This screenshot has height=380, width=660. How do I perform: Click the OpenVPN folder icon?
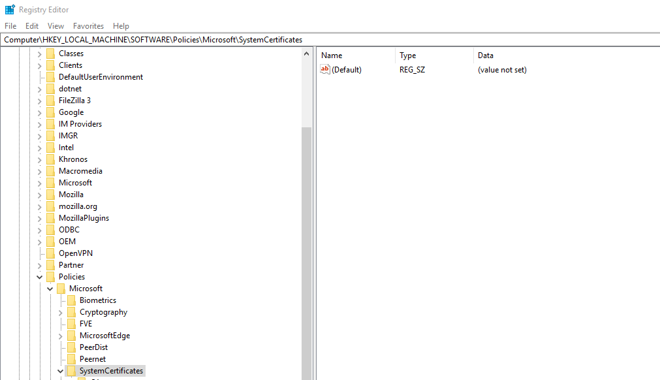click(50, 253)
